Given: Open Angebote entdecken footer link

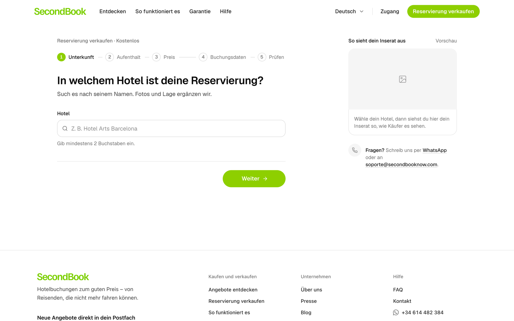Looking at the screenshot, I should pyautogui.click(x=233, y=290).
